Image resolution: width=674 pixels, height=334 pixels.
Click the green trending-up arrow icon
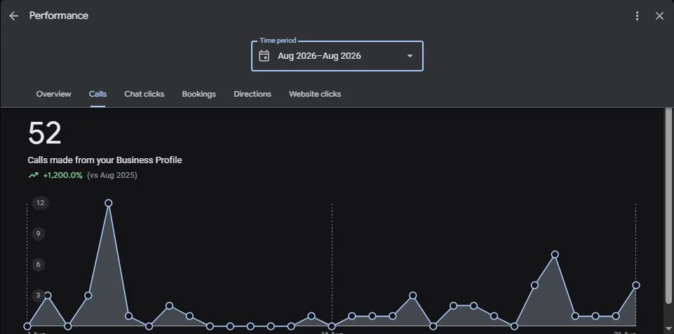[33, 175]
